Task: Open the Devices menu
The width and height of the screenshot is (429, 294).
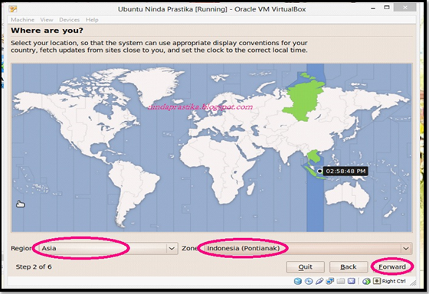Action: point(69,20)
